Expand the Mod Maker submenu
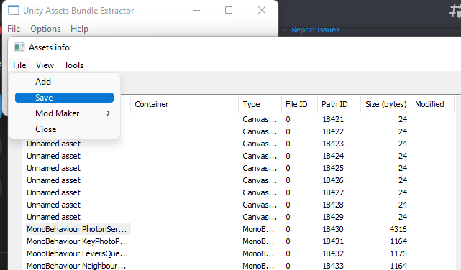The image size is (461, 270). coord(64,113)
